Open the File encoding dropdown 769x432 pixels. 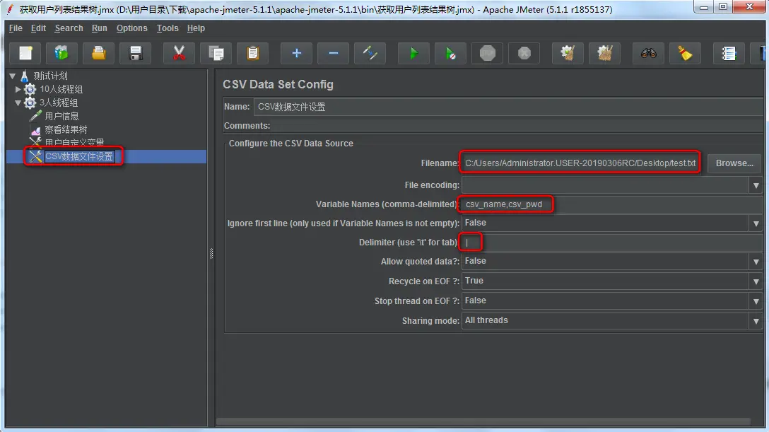click(756, 185)
